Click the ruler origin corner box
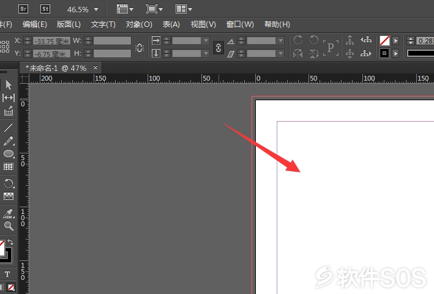Viewport: 434px width, 294px height. pos(24,79)
